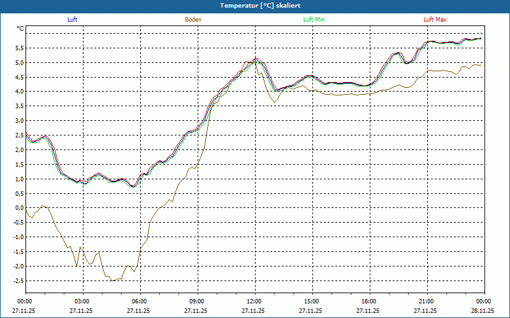510x318 pixels.
Task: Click the 03:00 time label
Action: (82, 301)
